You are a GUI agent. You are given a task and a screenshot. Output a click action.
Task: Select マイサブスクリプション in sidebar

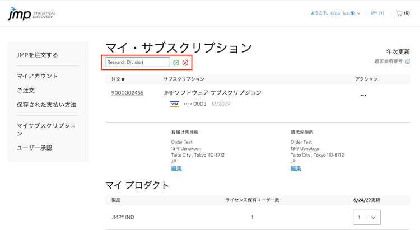(x=46, y=130)
